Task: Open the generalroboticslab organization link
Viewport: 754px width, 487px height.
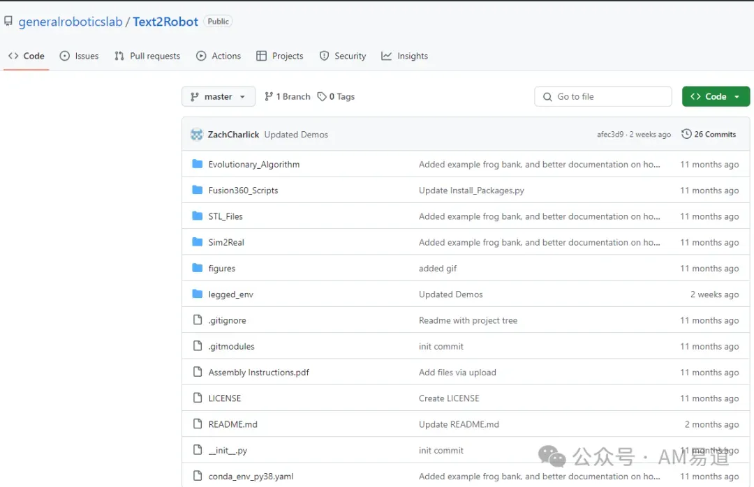Action: [x=71, y=22]
